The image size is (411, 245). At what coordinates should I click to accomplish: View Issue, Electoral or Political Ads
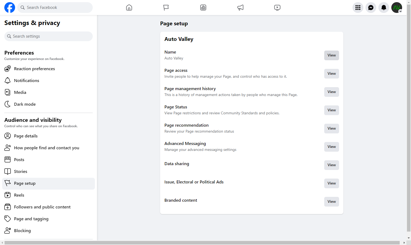coord(331,183)
